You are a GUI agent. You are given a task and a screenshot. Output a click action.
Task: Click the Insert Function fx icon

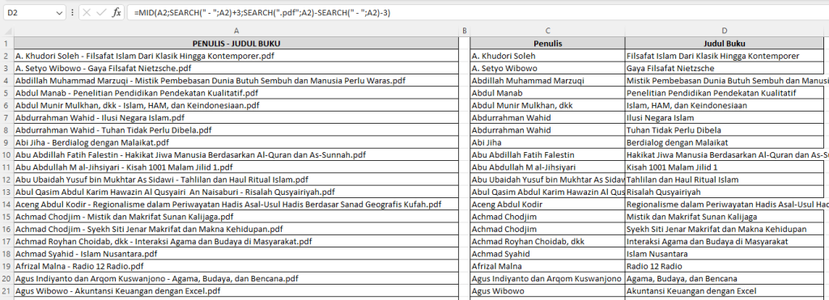point(117,12)
